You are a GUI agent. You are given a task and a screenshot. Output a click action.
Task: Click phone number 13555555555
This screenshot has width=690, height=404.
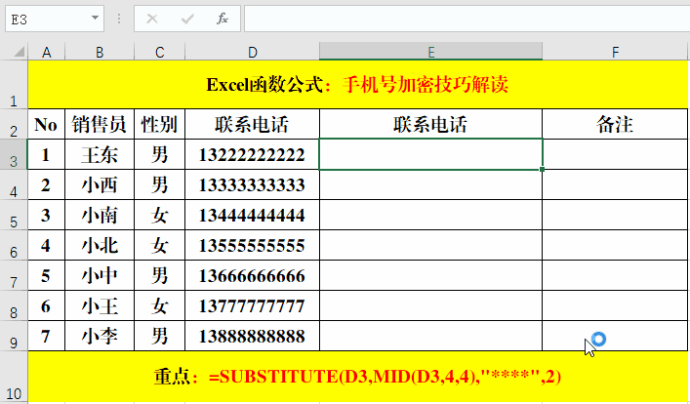(252, 245)
